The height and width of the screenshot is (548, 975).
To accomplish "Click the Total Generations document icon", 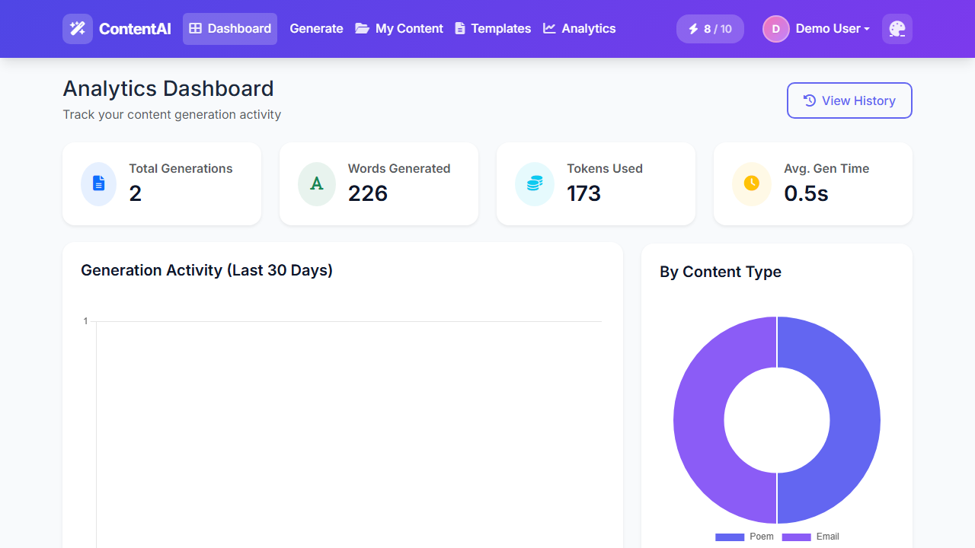I will (x=98, y=183).
